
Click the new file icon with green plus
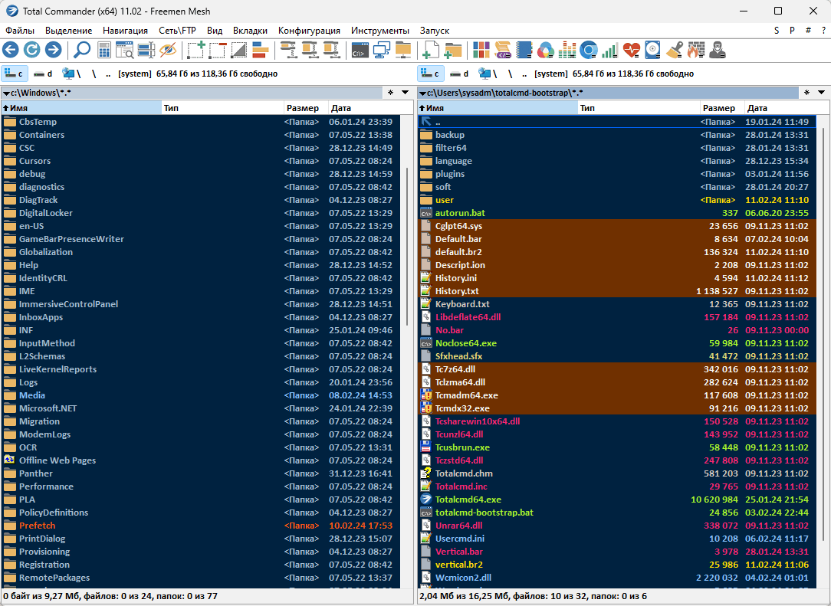tap(431, 51)
